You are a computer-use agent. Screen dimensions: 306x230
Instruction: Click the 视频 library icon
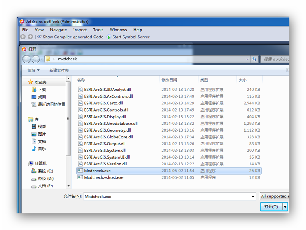pos(34,127)
